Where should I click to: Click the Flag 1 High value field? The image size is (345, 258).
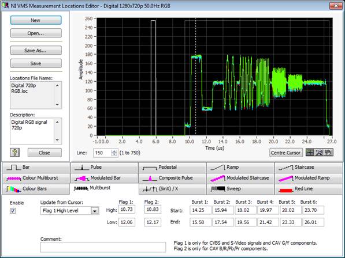pos(127,210)
